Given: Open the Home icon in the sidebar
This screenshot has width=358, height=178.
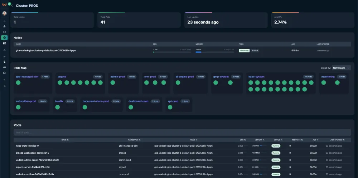Looking at the screenshot, I should point(4,26).
